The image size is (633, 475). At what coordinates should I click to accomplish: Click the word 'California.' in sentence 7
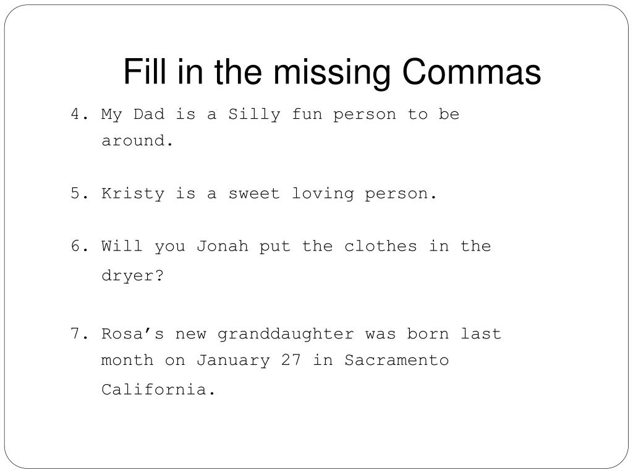158,390
